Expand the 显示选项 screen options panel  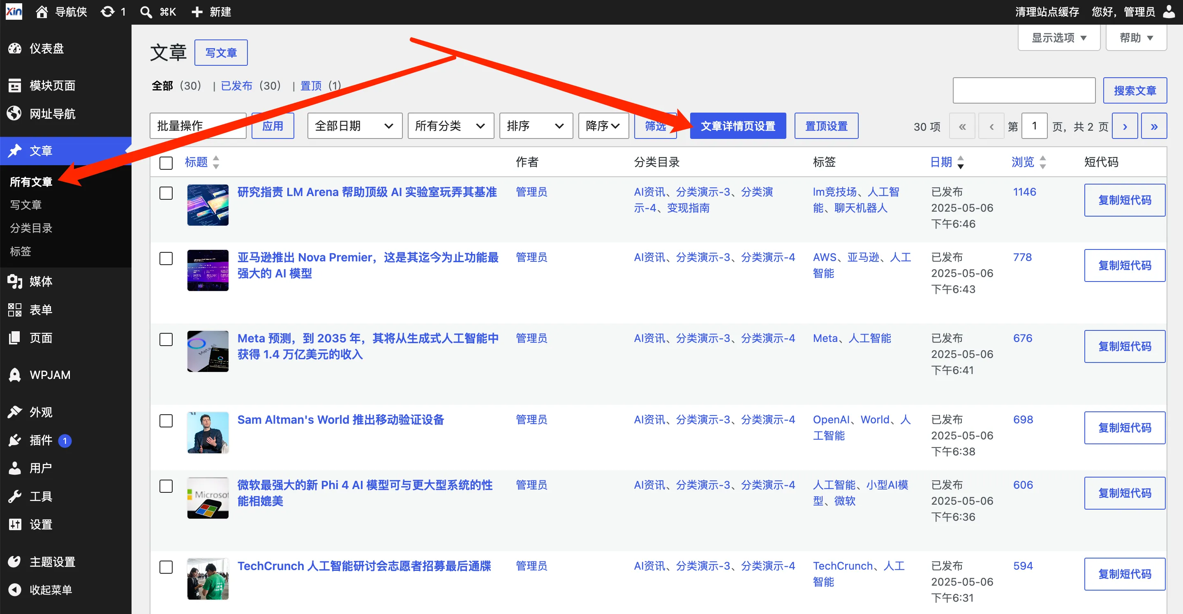(x=1058, y=38)
